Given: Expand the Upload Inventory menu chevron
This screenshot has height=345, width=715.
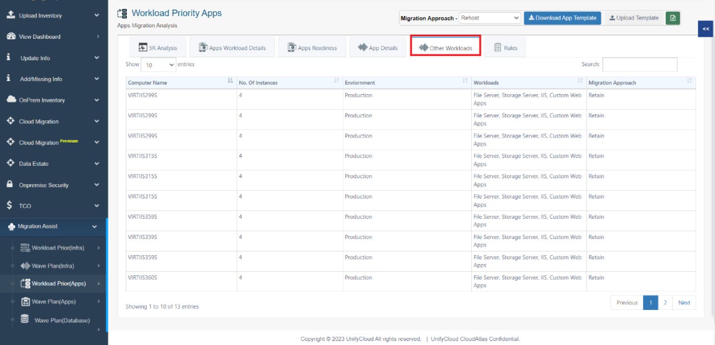Looking at the screenshot, I should pyautogui.click(x=97, y=16).
